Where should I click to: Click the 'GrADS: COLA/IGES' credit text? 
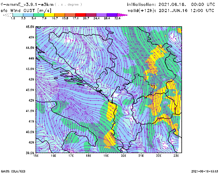(x=13, y=171)
